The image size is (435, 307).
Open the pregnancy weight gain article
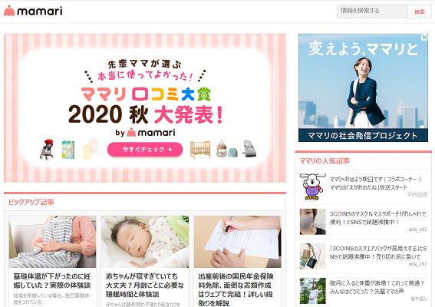point(377,287)
